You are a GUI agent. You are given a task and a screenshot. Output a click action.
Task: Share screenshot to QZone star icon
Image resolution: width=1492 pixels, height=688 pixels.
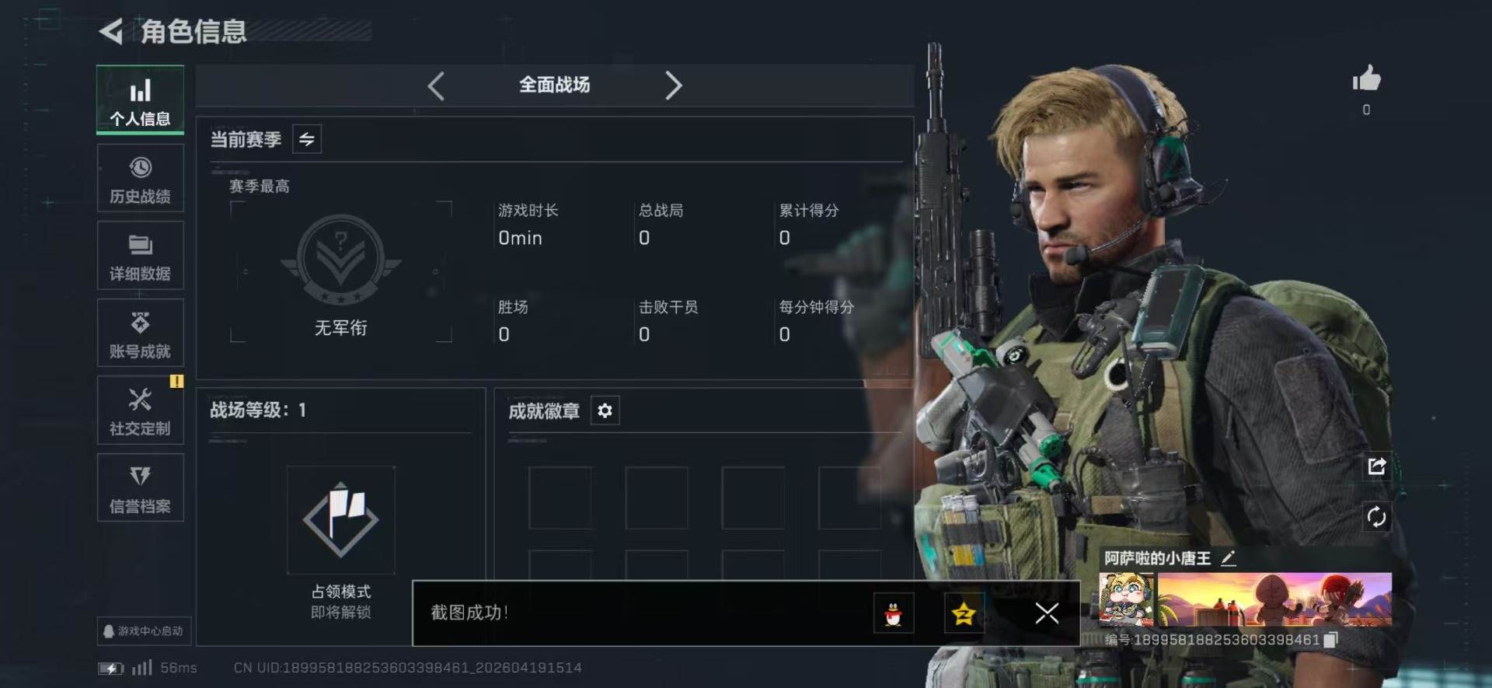tap(964, 613)
